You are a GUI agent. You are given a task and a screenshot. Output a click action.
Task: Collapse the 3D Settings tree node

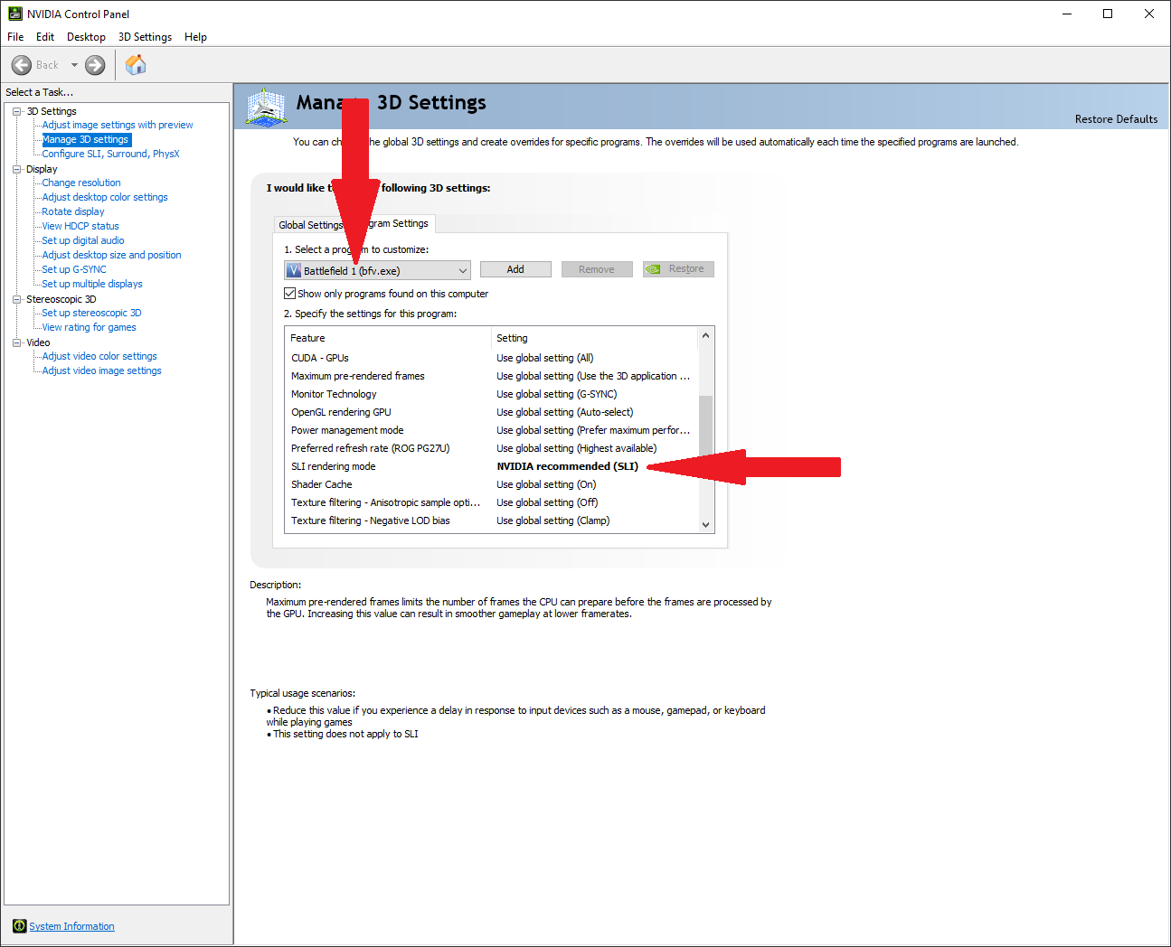click(16, 111)
